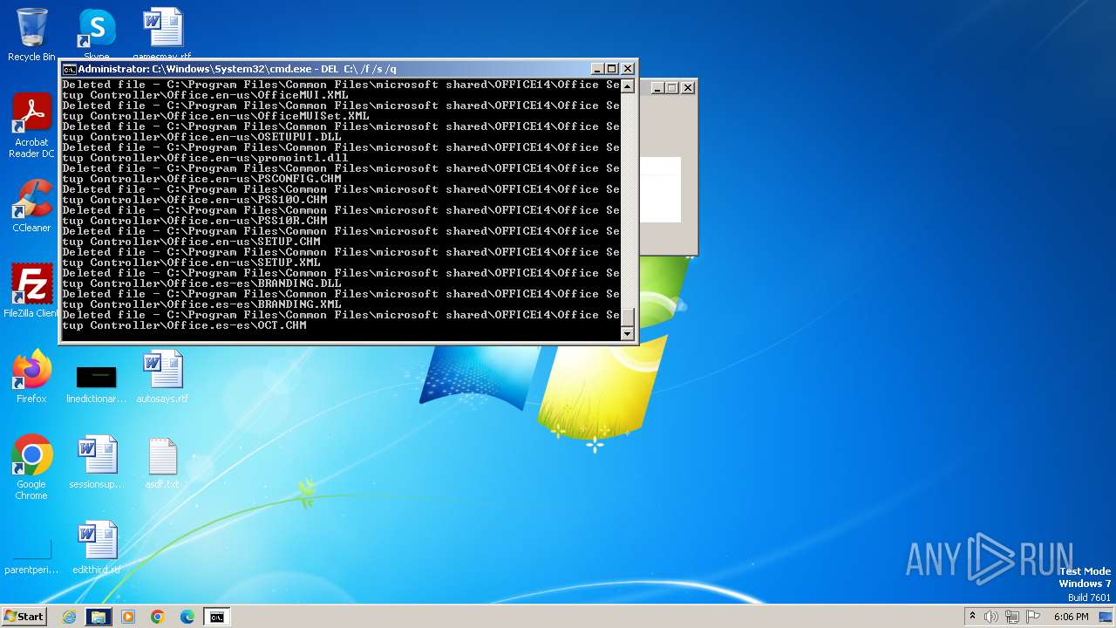Image resolution: width=1116 pixels, height=628 pixels.
Task: Open Internet Explorer from the taskbar
Action: tap(70, 617)
